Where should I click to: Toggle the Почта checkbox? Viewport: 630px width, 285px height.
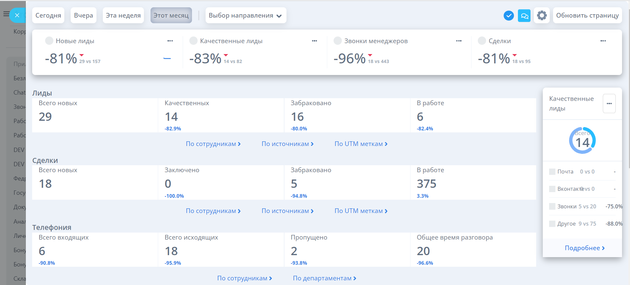coord(552,172)
